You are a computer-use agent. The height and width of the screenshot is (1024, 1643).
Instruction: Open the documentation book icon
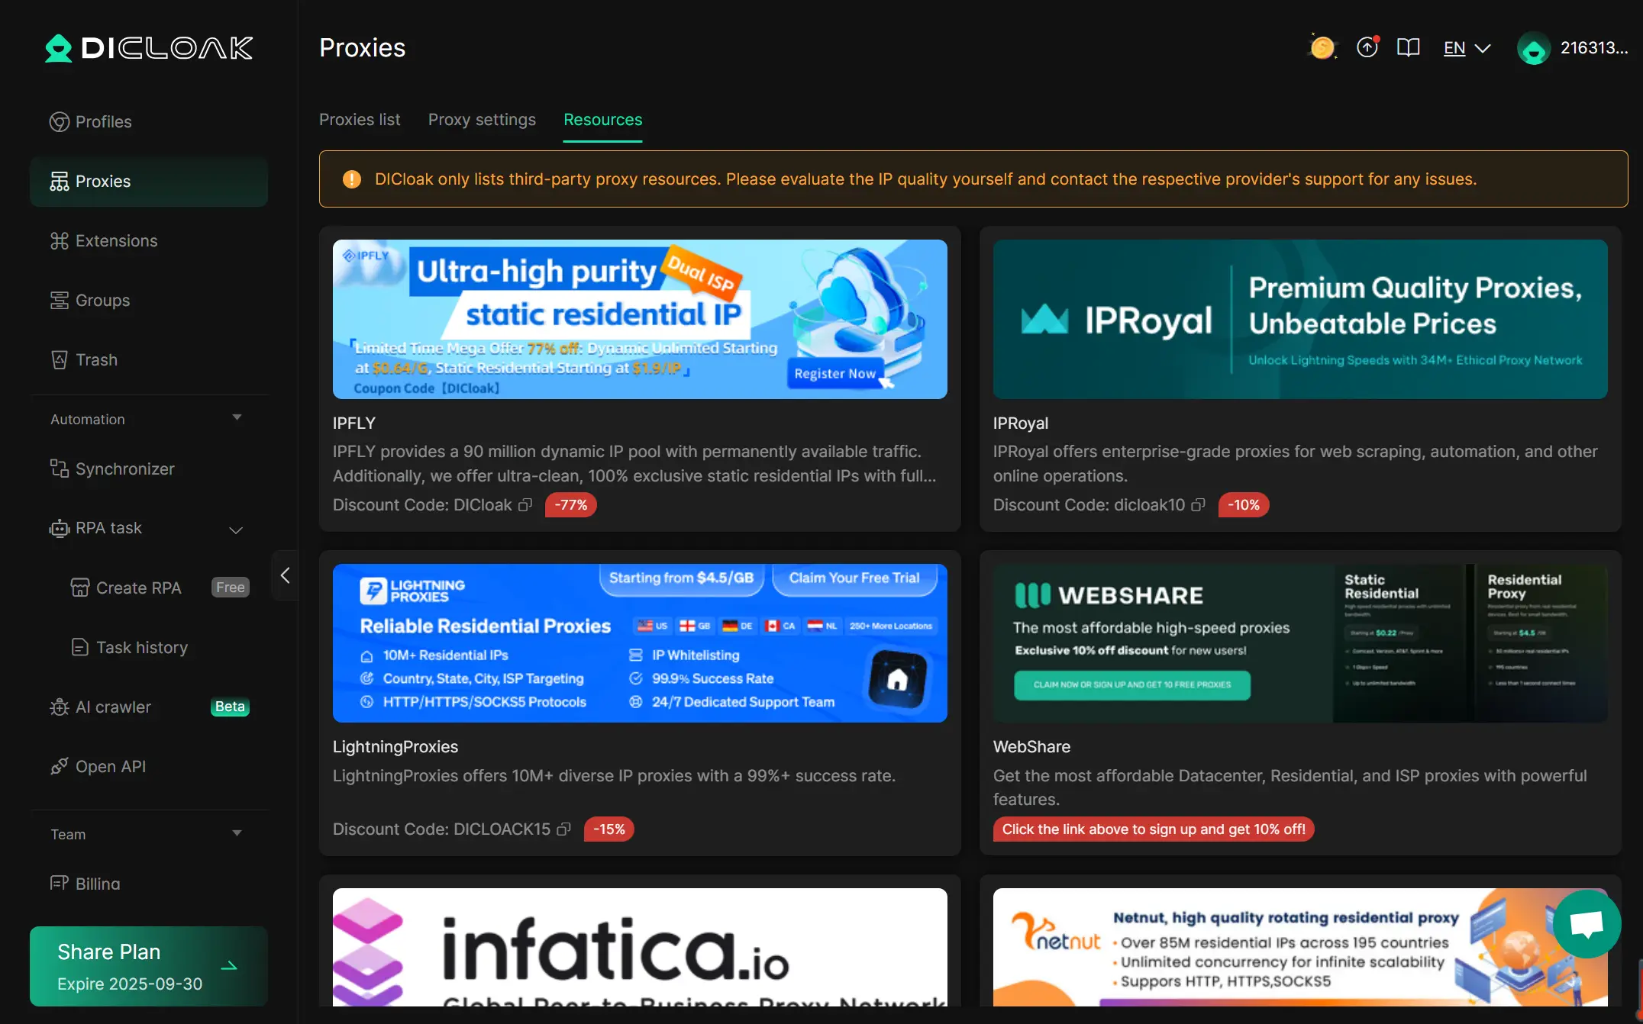tap(1408, 48)
